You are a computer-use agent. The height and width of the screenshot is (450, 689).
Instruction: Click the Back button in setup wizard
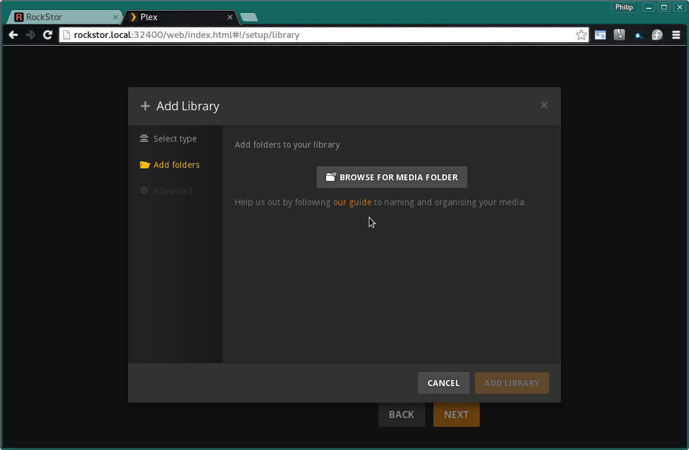coord(401,414)
